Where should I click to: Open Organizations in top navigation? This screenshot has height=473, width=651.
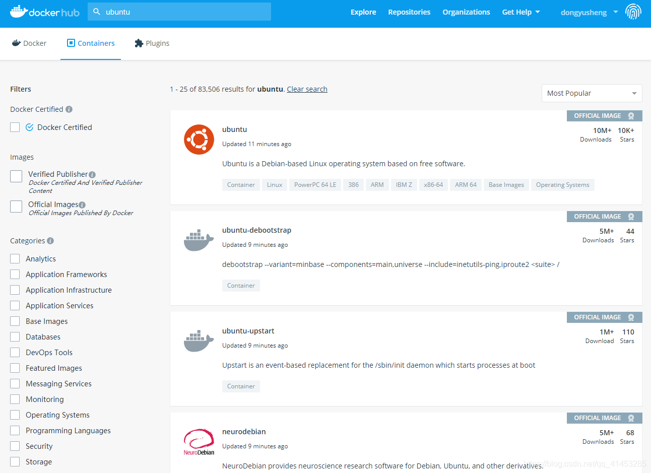click(x=466, y=12)
